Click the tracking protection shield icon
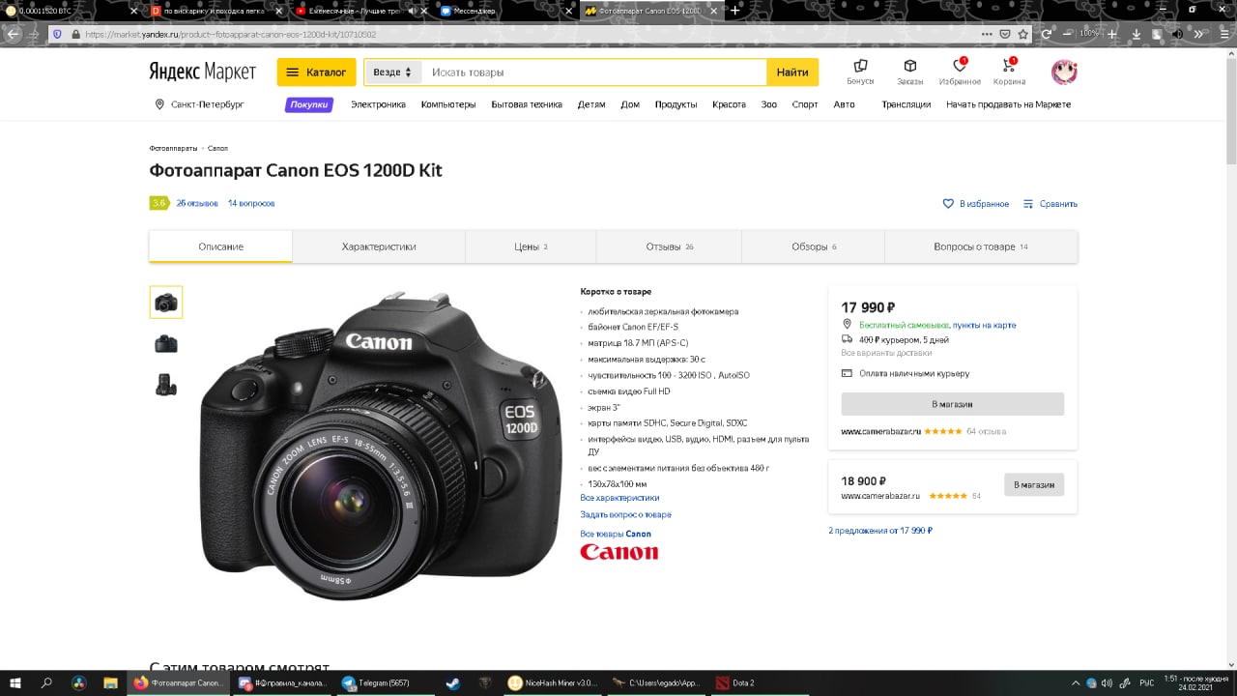This screenshot has width=1237, height=696. [x=57, y=34]
